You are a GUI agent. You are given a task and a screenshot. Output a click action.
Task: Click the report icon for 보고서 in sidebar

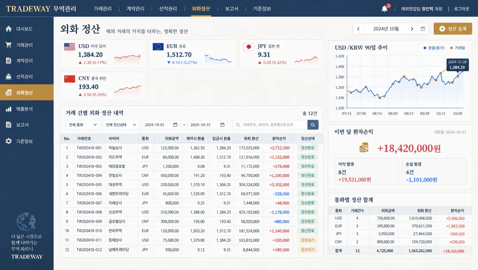[x=8, y=125]
